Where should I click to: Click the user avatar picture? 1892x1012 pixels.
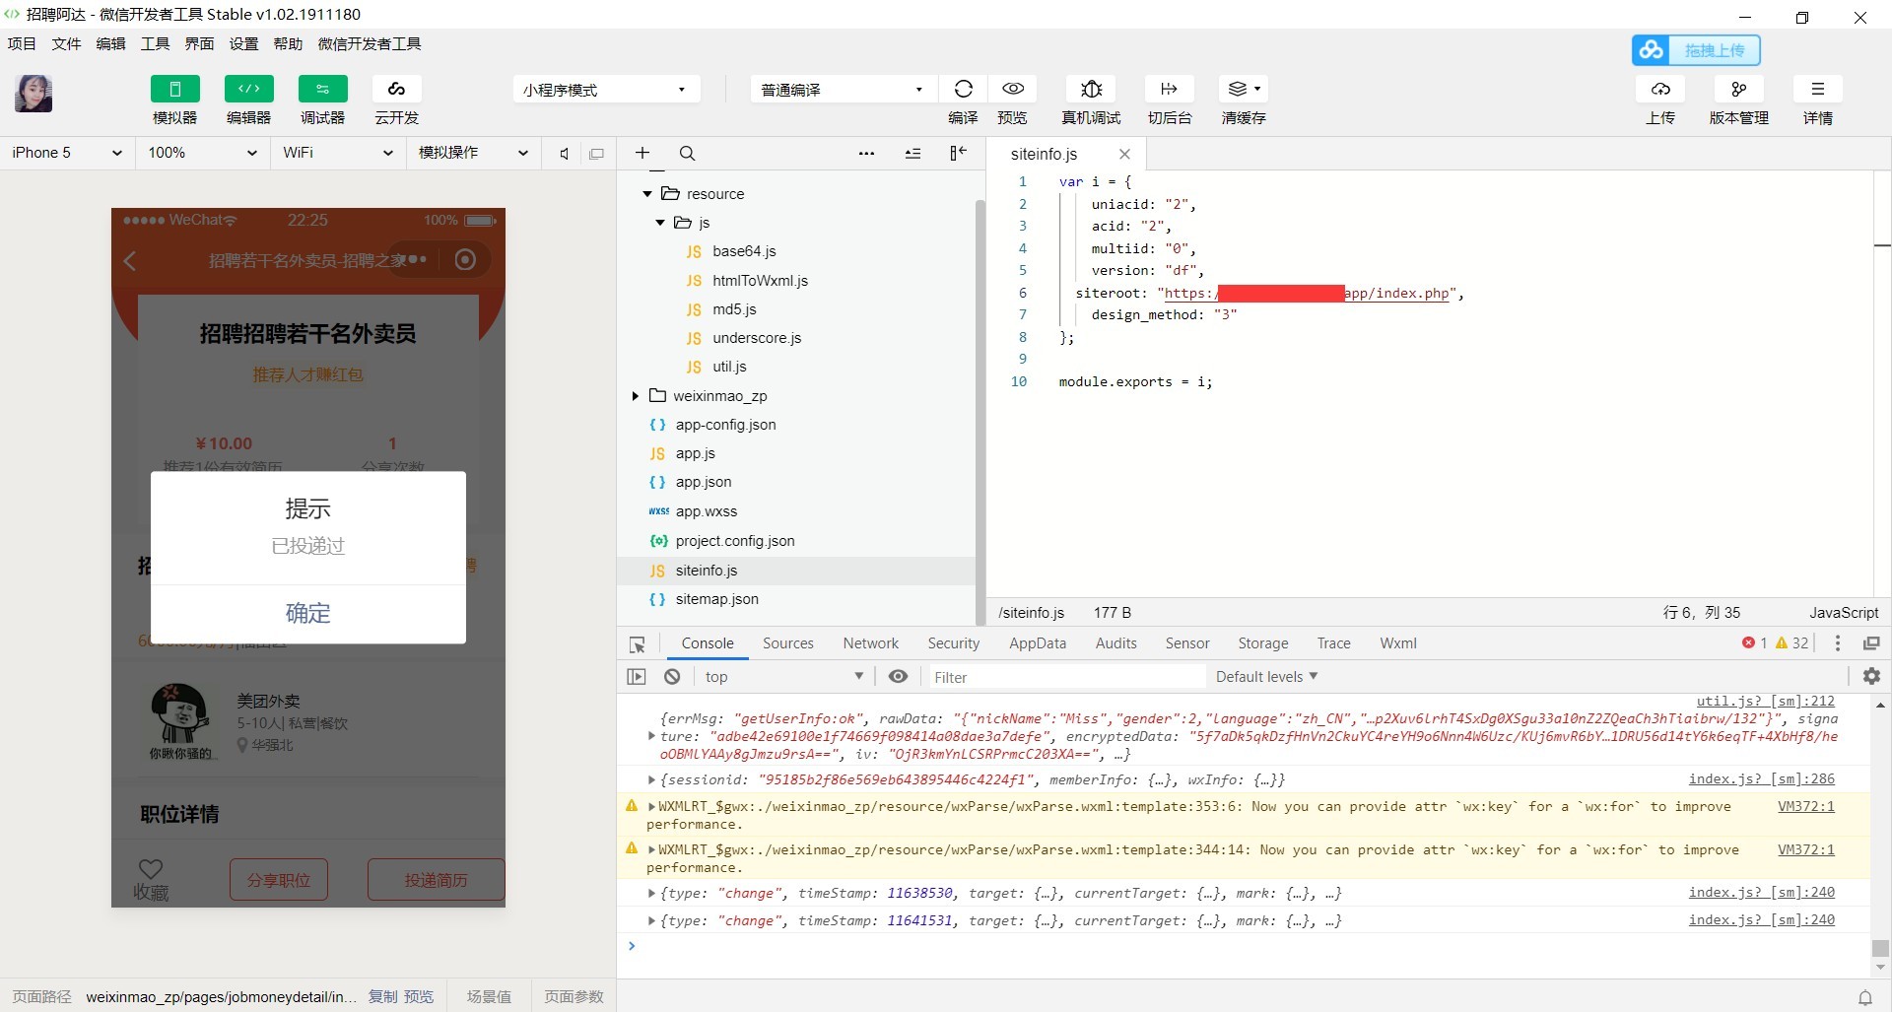pos(34,94)
